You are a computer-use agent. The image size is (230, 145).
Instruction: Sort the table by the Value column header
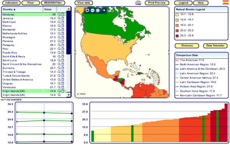(x=50, y=10)
